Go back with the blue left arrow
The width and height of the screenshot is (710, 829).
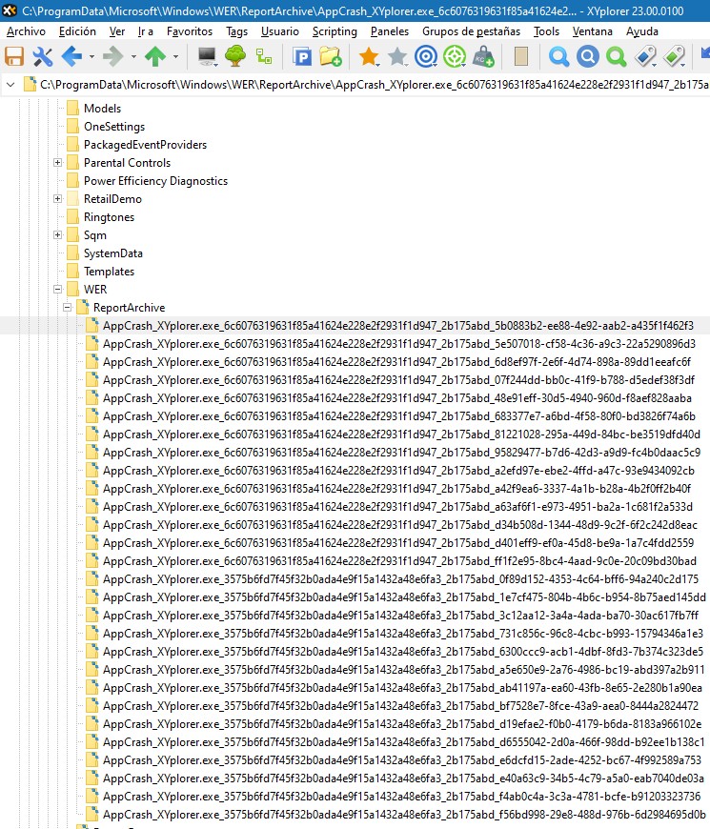tap(71, 56)
